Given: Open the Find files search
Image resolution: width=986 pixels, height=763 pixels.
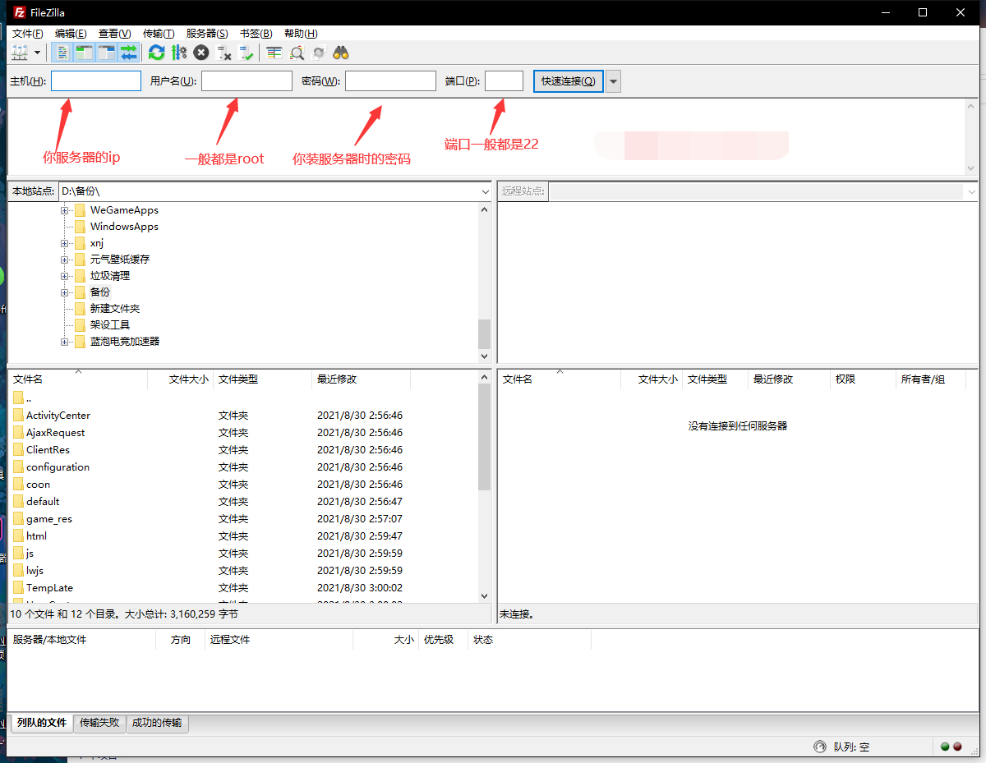Looking at the screenshot, I should (x=340, y=53).
